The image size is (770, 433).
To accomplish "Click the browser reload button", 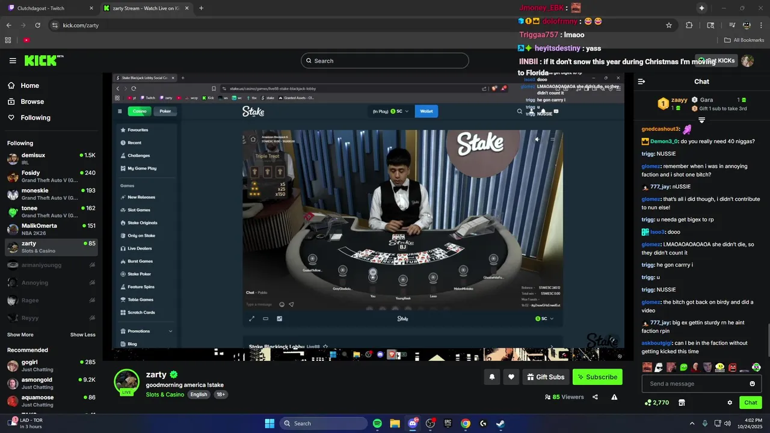I will [38, 25].
